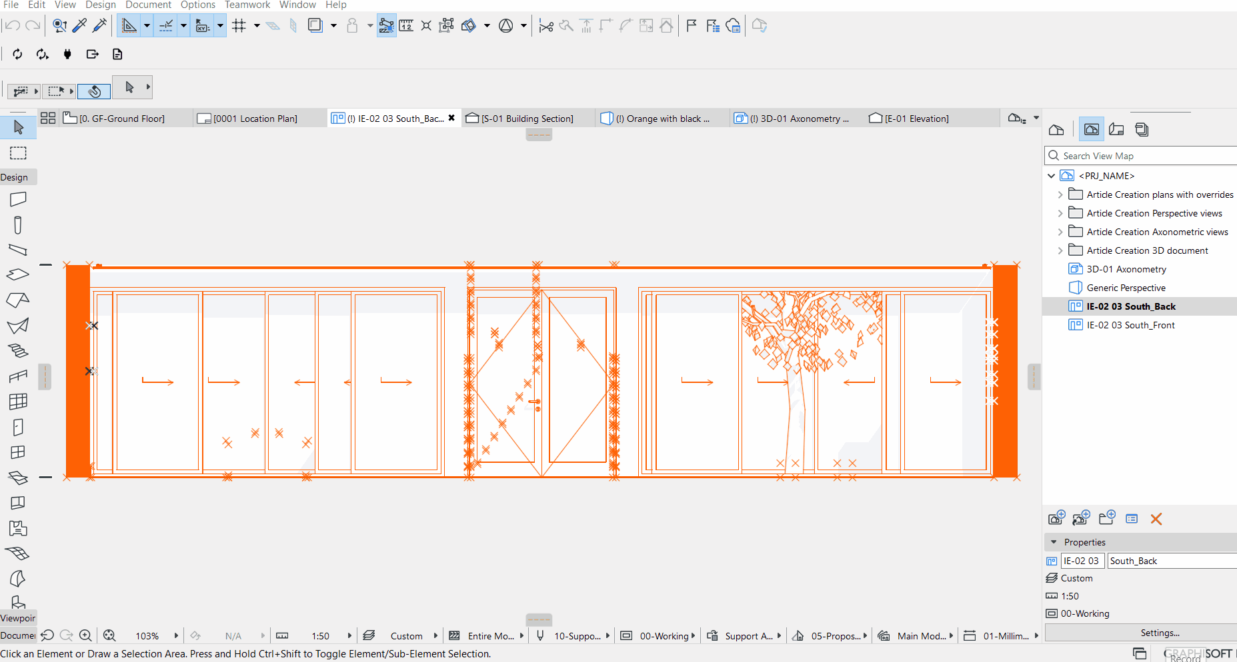
Task: Open the Publisher Sets navigator icon
Action: pos(1142,130)
